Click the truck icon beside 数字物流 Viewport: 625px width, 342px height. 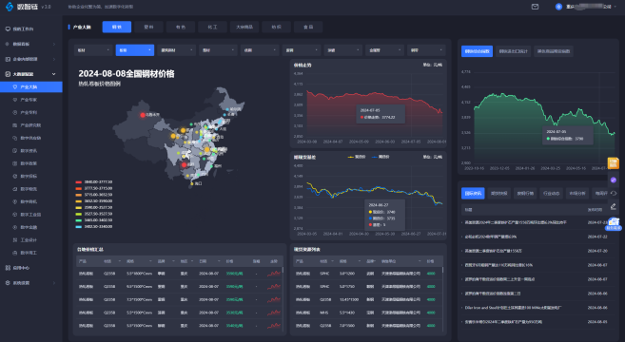(15, 189)
